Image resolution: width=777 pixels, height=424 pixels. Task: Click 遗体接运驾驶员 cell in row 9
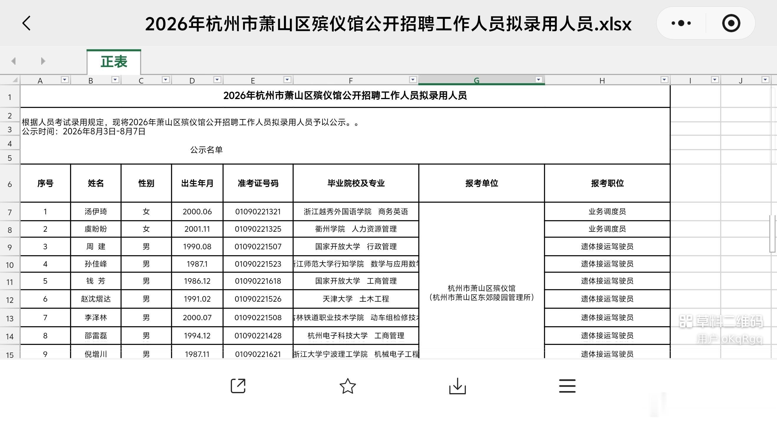click(607, 246)
